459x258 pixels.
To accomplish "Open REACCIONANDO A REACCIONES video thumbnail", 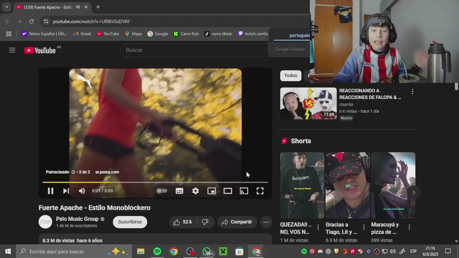I will click(x=308, y=104).
